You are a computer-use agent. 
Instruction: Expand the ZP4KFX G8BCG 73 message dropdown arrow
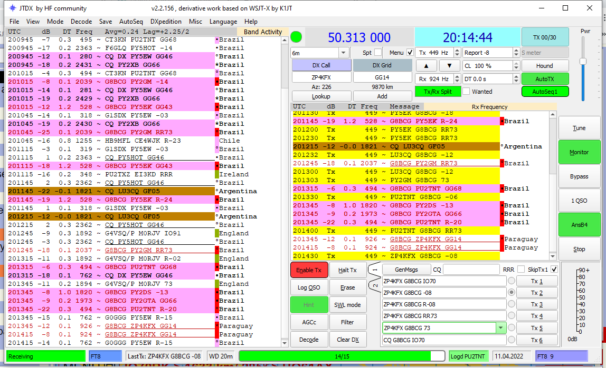(500, 328)
